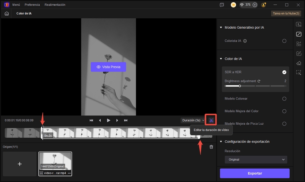This screenshot has height=182, width=305.
Task: Click the Brightness adjustment slider handle
Action: 240,86
